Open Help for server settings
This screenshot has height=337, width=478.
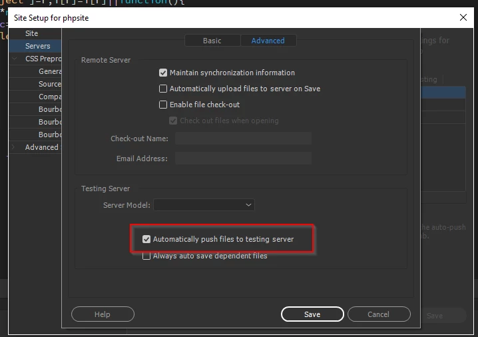click(103, 314)
